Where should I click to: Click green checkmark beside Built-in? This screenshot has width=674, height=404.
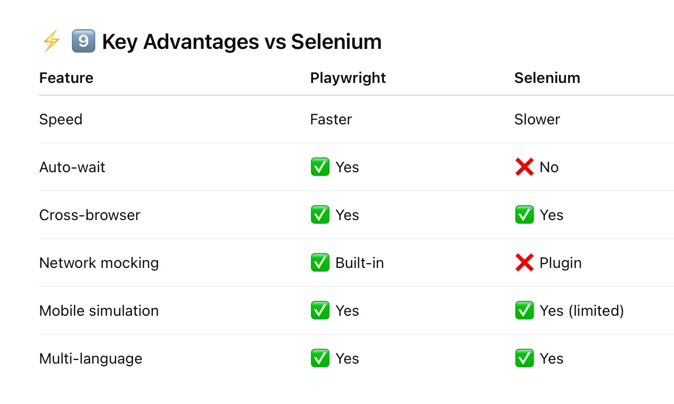click(320, 263)
